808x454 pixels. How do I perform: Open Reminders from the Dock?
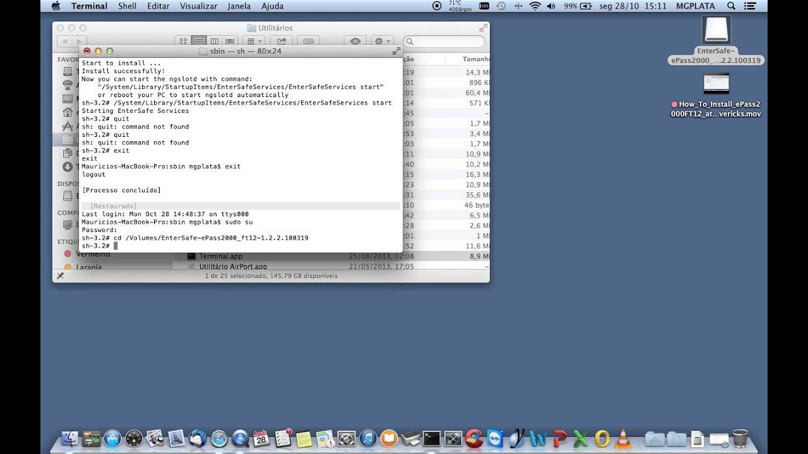(283, 438)
